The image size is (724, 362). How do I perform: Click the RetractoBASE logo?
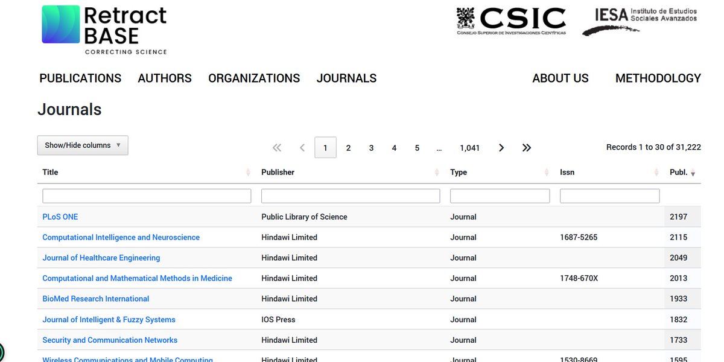[x=104, y=29]
